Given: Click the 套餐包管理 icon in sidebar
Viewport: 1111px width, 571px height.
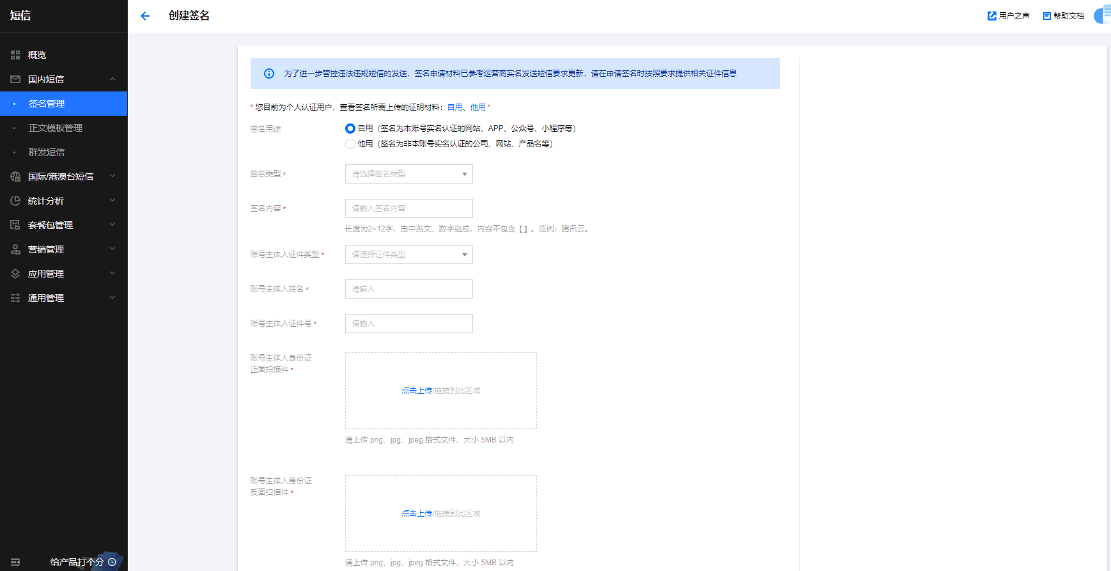Looking at the screenshot, I should (15, 225).
